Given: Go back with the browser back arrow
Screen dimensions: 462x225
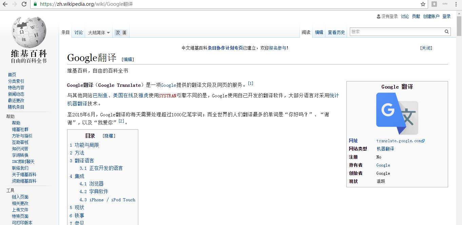Looking at the screenshot, I should [5, 4].
